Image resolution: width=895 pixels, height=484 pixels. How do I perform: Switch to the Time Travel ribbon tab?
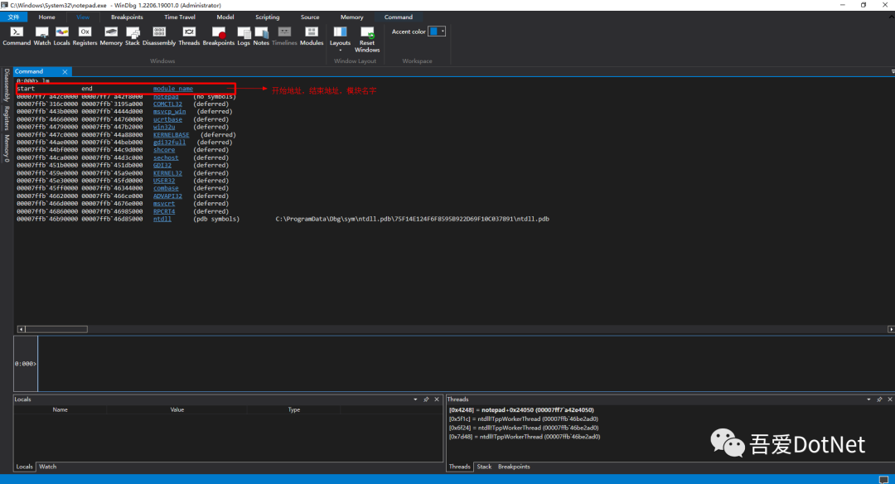coord(179,17)
